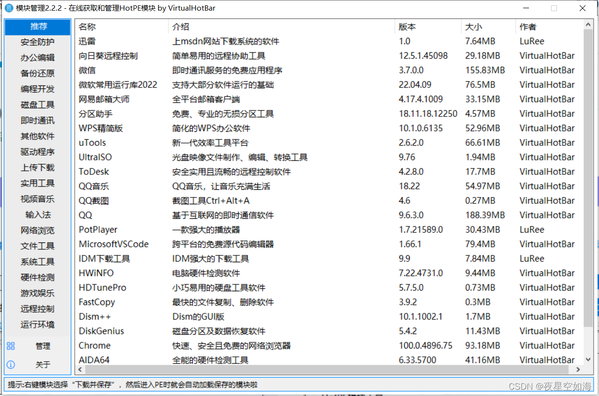The image size is (599, 396).
Task: Select the 分区助手 module row
Action: (x=329, y=113)
